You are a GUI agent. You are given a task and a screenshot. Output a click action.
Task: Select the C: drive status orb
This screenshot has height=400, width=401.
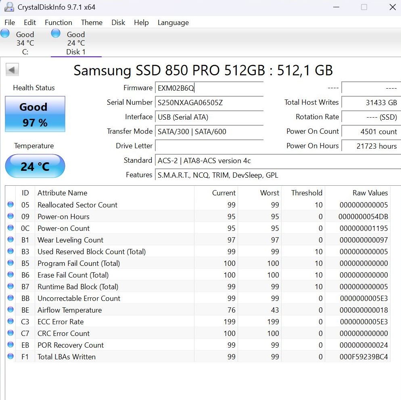click(x=5, y=33)
